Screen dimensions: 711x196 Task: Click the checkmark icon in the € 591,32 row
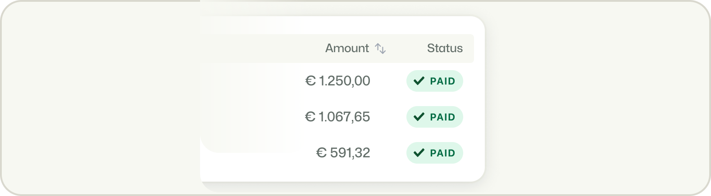point(419,153)
